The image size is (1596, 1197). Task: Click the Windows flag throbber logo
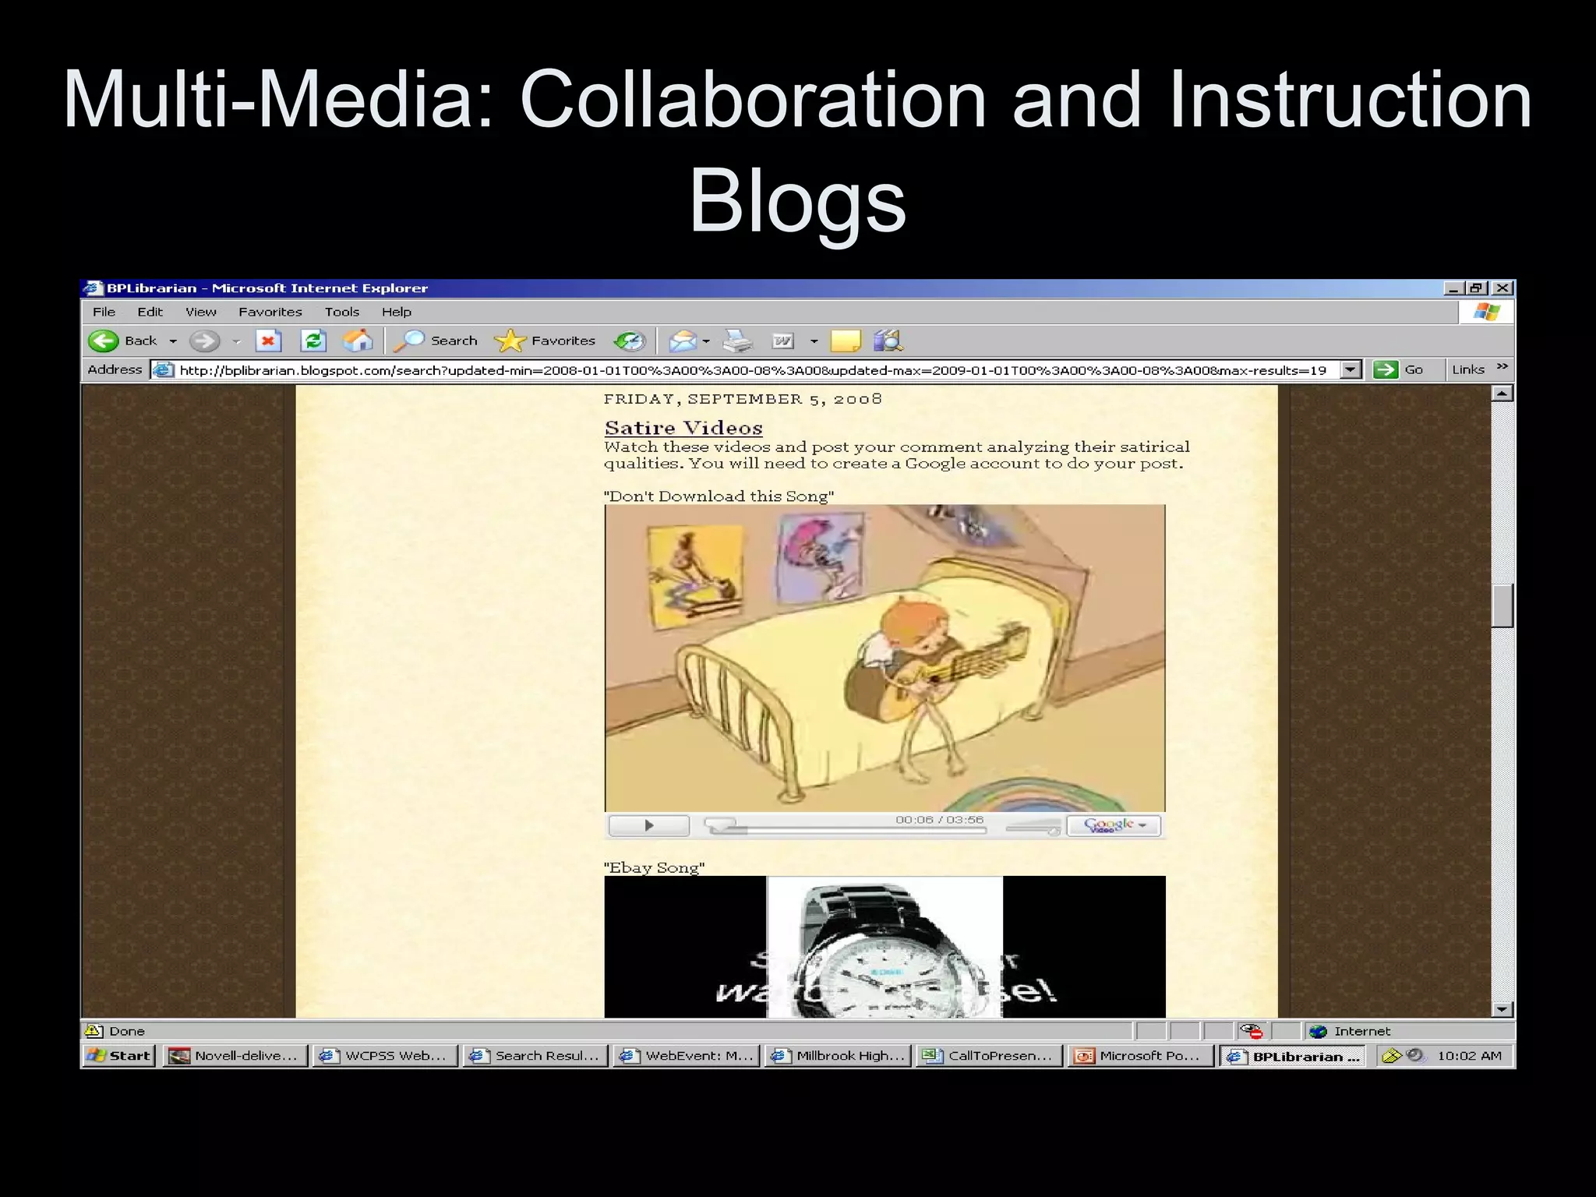coord(1486,312)
